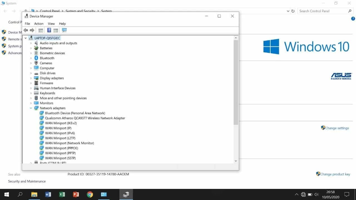Viewport: 356px width, 200px height.
Task: Open Google Chrome from the taskbar
Action: [x=90, y=194]
